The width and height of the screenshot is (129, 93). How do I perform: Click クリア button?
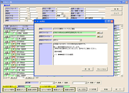click(x=116, y=13)
